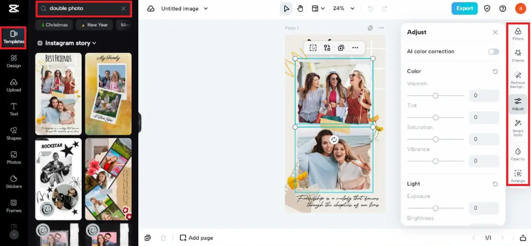Click the Redo arrow
531x246 pixels.
pos(385,9)
